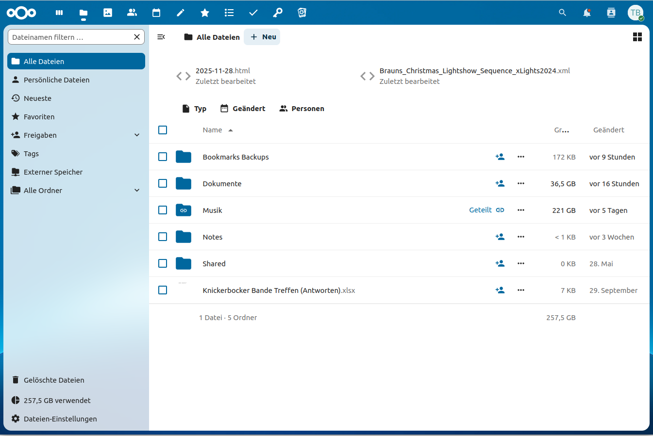The image size is (653, 436).
Task: Open the Tasks checkmark app icon
Action: click(253, 13)
